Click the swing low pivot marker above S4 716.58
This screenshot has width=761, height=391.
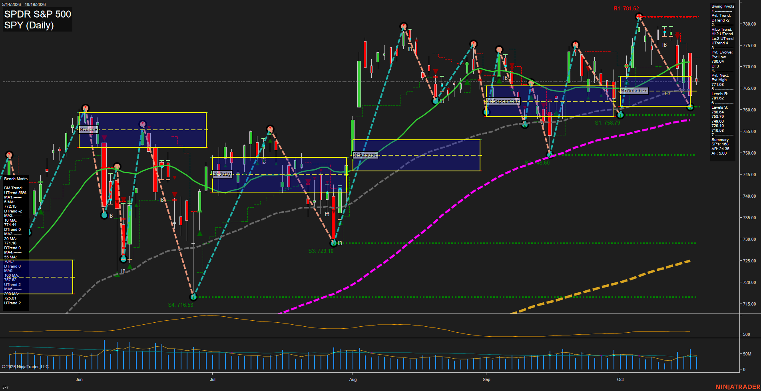coord(193,297)
